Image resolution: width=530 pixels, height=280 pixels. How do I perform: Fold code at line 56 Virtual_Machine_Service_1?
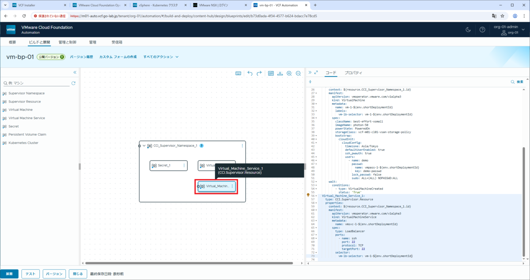[x=316, y=195]
